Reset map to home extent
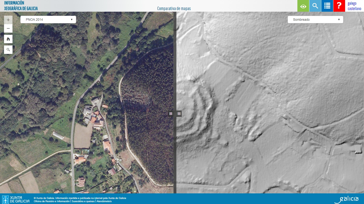Viewport: 364px width, 204px height. click(x=8, y=39)
